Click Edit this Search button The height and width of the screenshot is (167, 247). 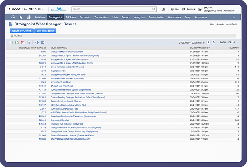(45, 30)
